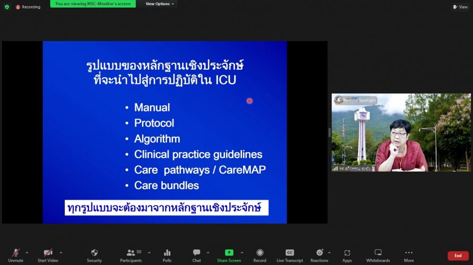The width and height of the screenshot is (473, 265).
Task: Open the More menu
Action: (409, 255)
